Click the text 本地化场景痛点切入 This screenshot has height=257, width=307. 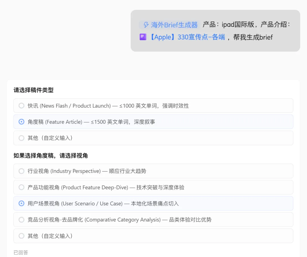pos(155,204)
